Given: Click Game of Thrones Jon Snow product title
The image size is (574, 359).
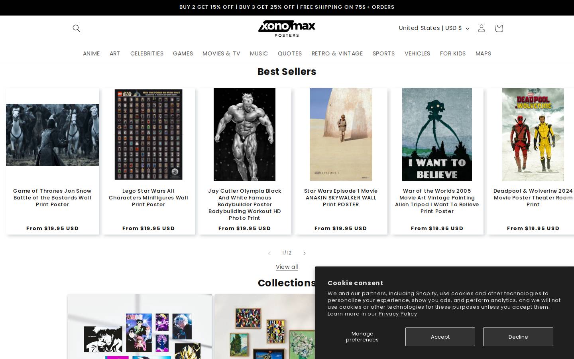Looking at the screenshot, I should (x=52, y=197).
